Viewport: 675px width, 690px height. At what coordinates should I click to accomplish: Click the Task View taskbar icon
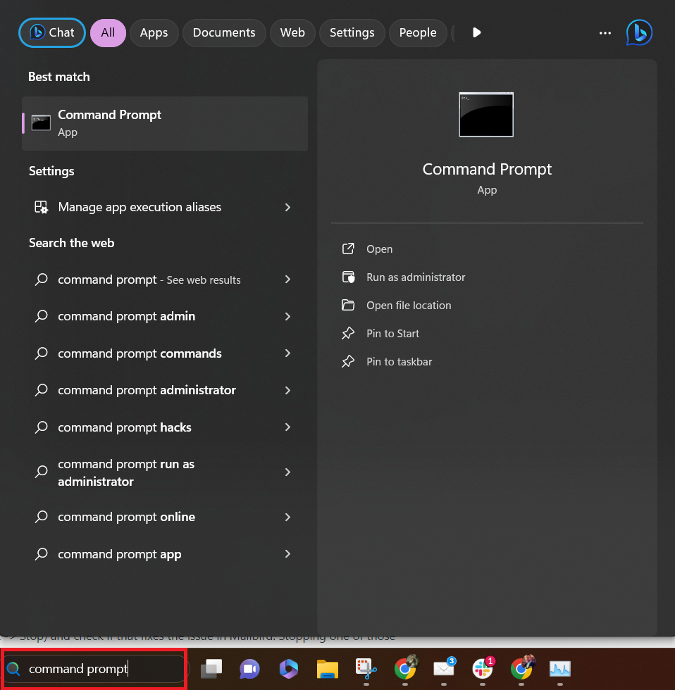point(211,669)
